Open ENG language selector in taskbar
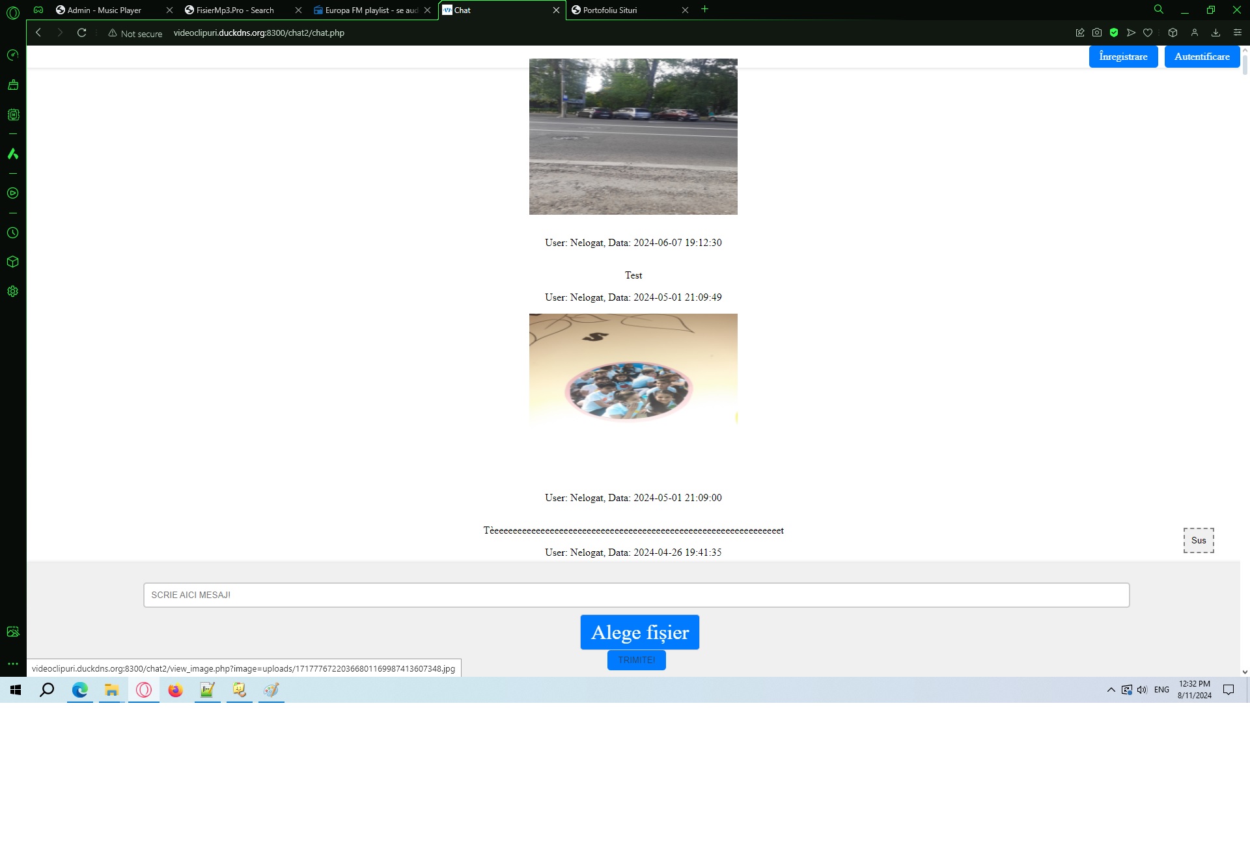 pos(1162,690)
